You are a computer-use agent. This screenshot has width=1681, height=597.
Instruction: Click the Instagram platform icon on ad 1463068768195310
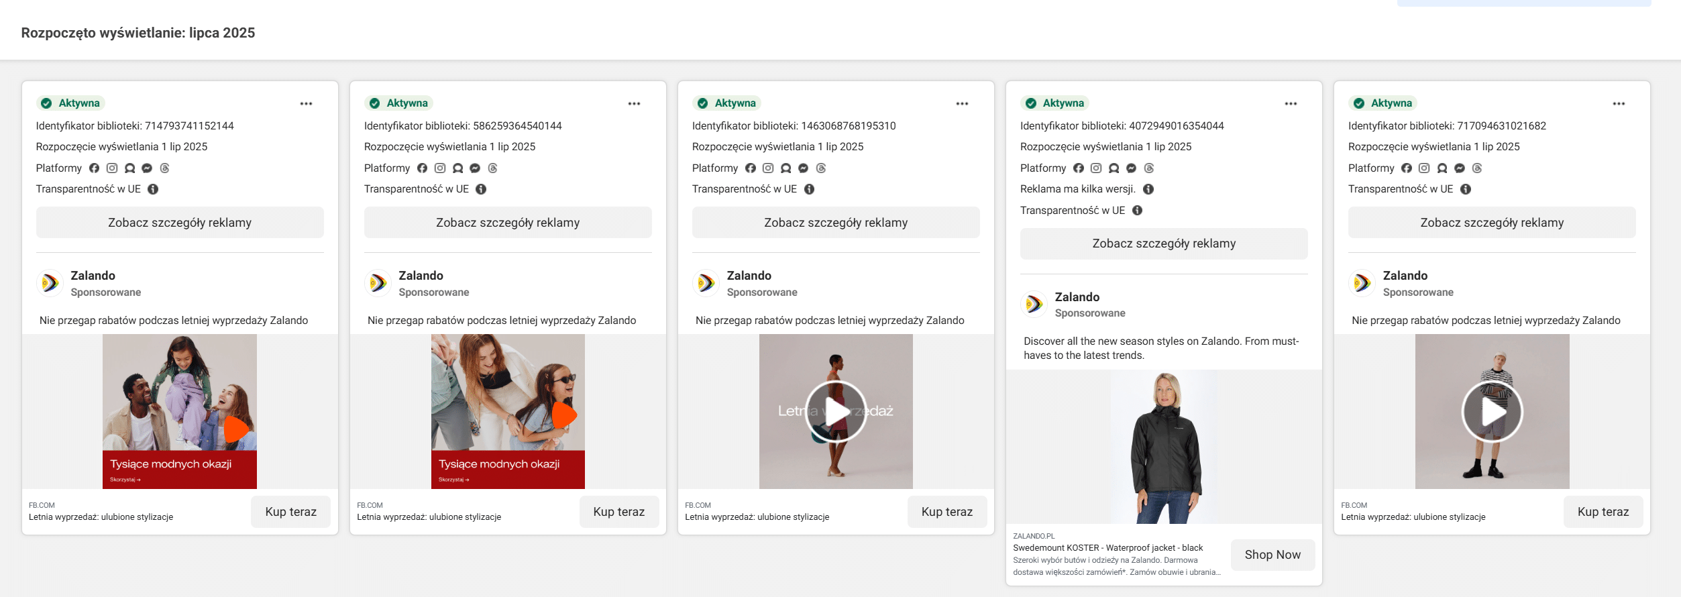[768, 168]
